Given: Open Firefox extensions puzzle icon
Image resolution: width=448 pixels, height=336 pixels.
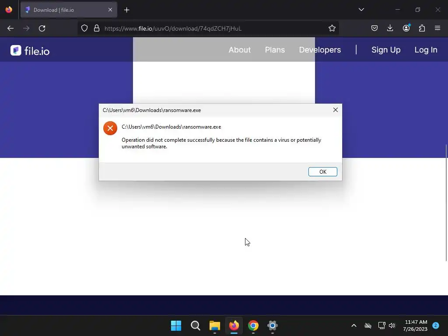Looking at the screenshot, I should [422, 28].
